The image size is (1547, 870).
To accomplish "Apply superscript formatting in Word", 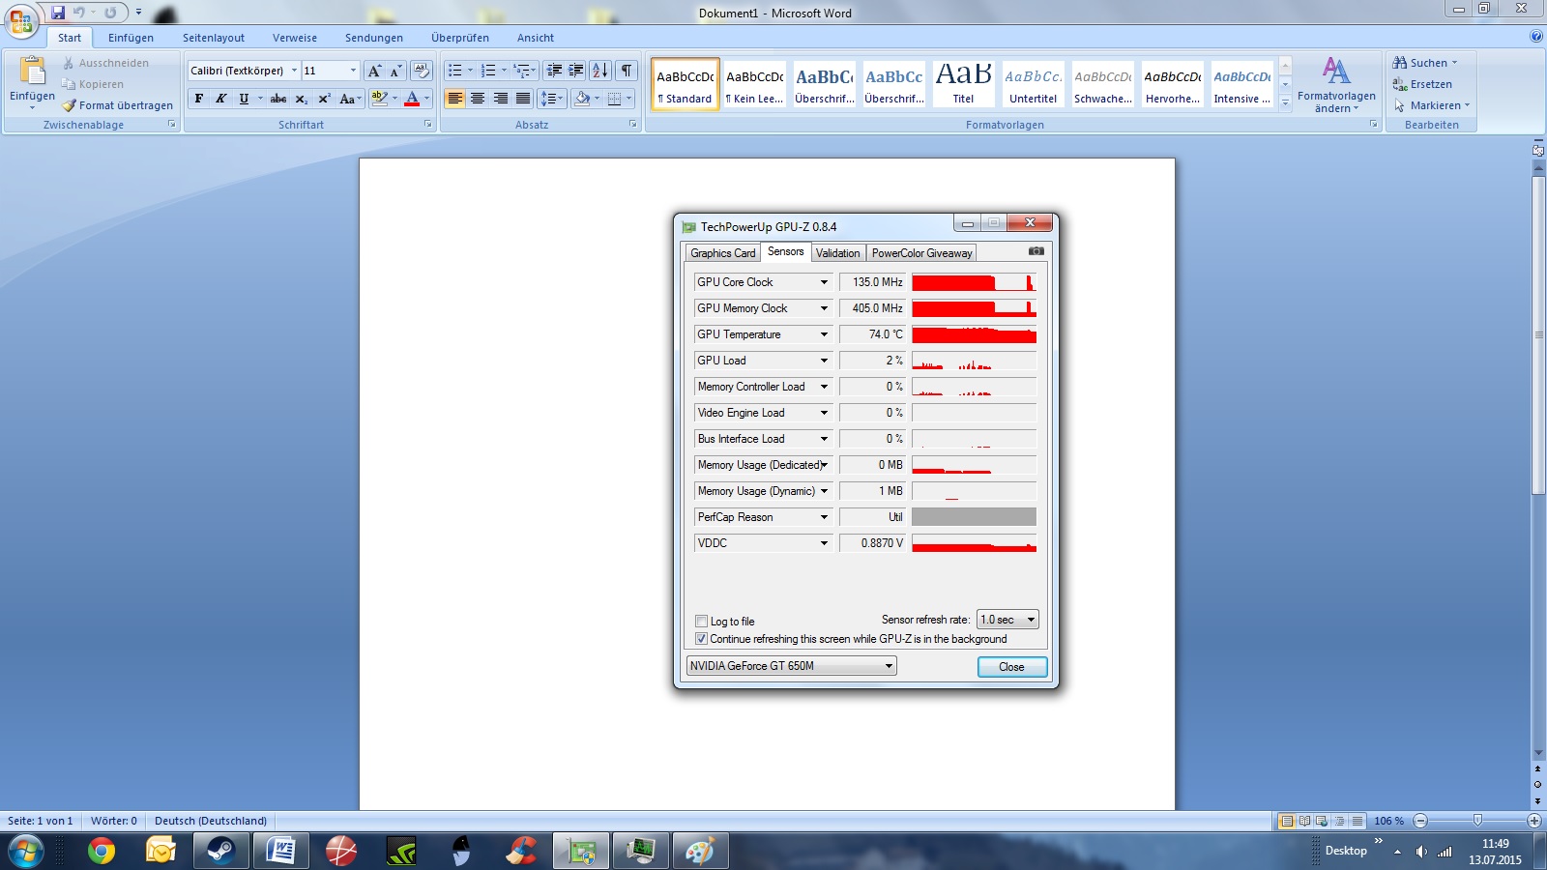I will pyautogui.click(x=324, y=99).
